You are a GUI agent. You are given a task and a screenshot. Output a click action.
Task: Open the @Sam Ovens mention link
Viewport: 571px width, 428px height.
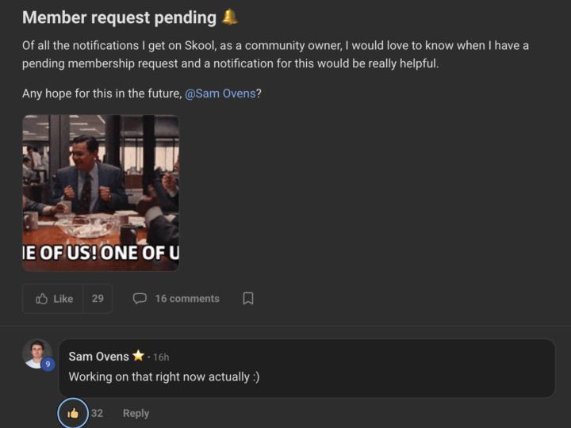click(220, 94)
